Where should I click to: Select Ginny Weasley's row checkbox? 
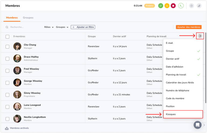pyautogui.click(x=7, y=95)
